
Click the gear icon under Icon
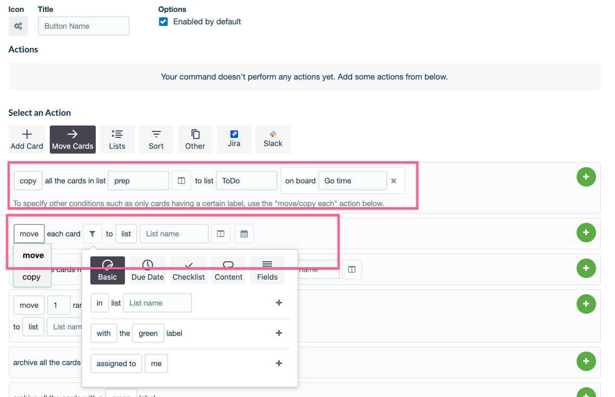[x=18, y=25]
